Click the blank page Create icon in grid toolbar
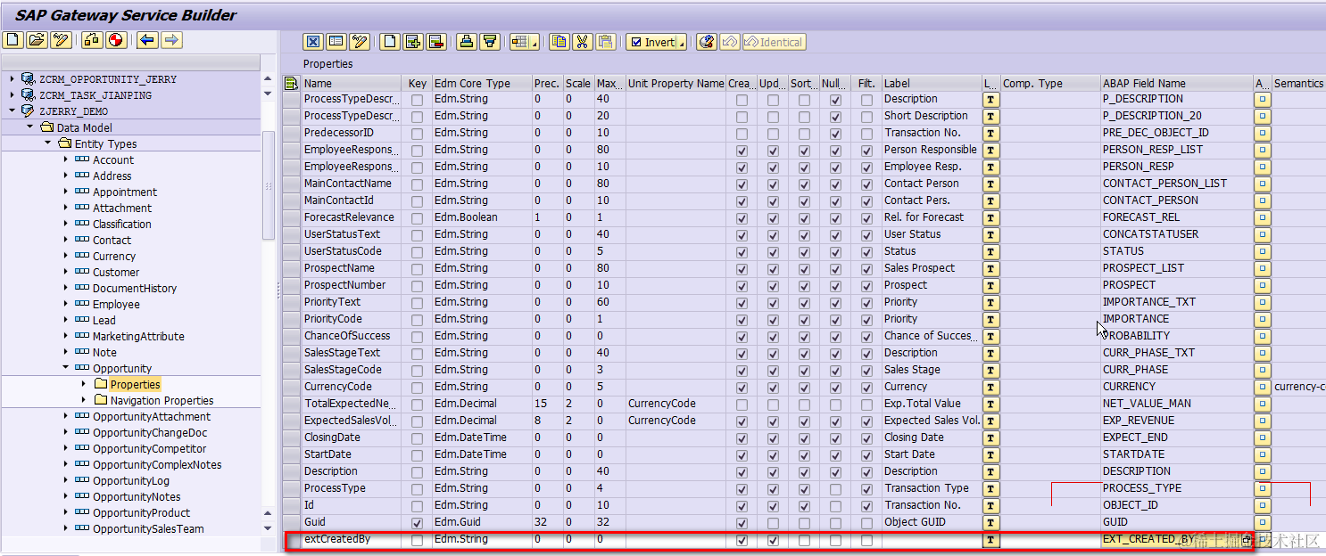 [x=390, y=42]
